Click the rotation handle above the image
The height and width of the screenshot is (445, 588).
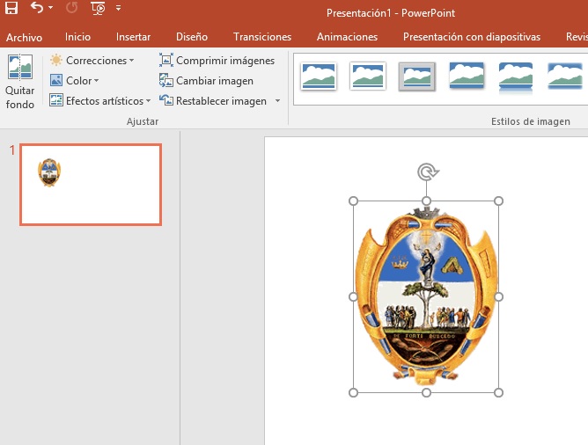click(x=426, y=171)
